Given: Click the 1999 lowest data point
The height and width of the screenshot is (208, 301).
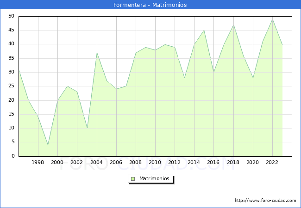Looking at the screenshot, I should pyautogui.click(x=48, y=145).
